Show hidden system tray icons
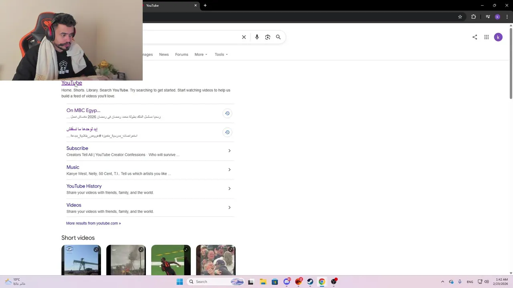The height and width of the screenshot is (288, 513). [x=442, y=282]
